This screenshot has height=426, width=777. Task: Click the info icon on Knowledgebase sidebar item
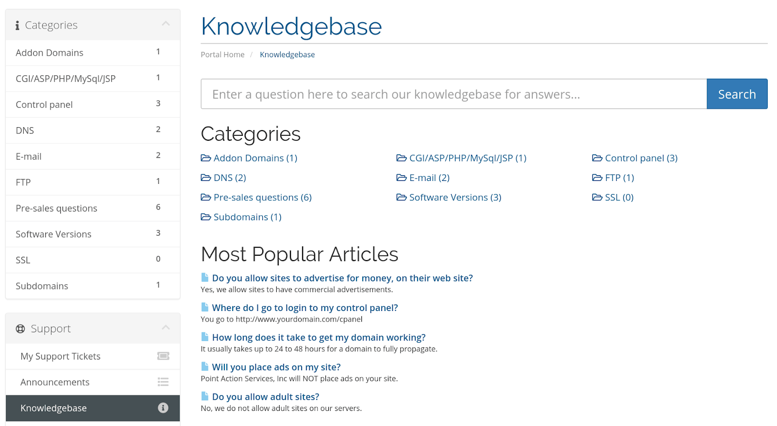163,408
